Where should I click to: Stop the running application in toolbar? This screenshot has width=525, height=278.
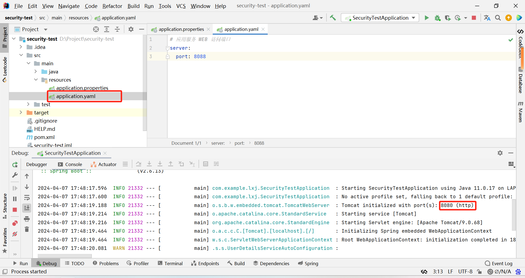point(474,18)
